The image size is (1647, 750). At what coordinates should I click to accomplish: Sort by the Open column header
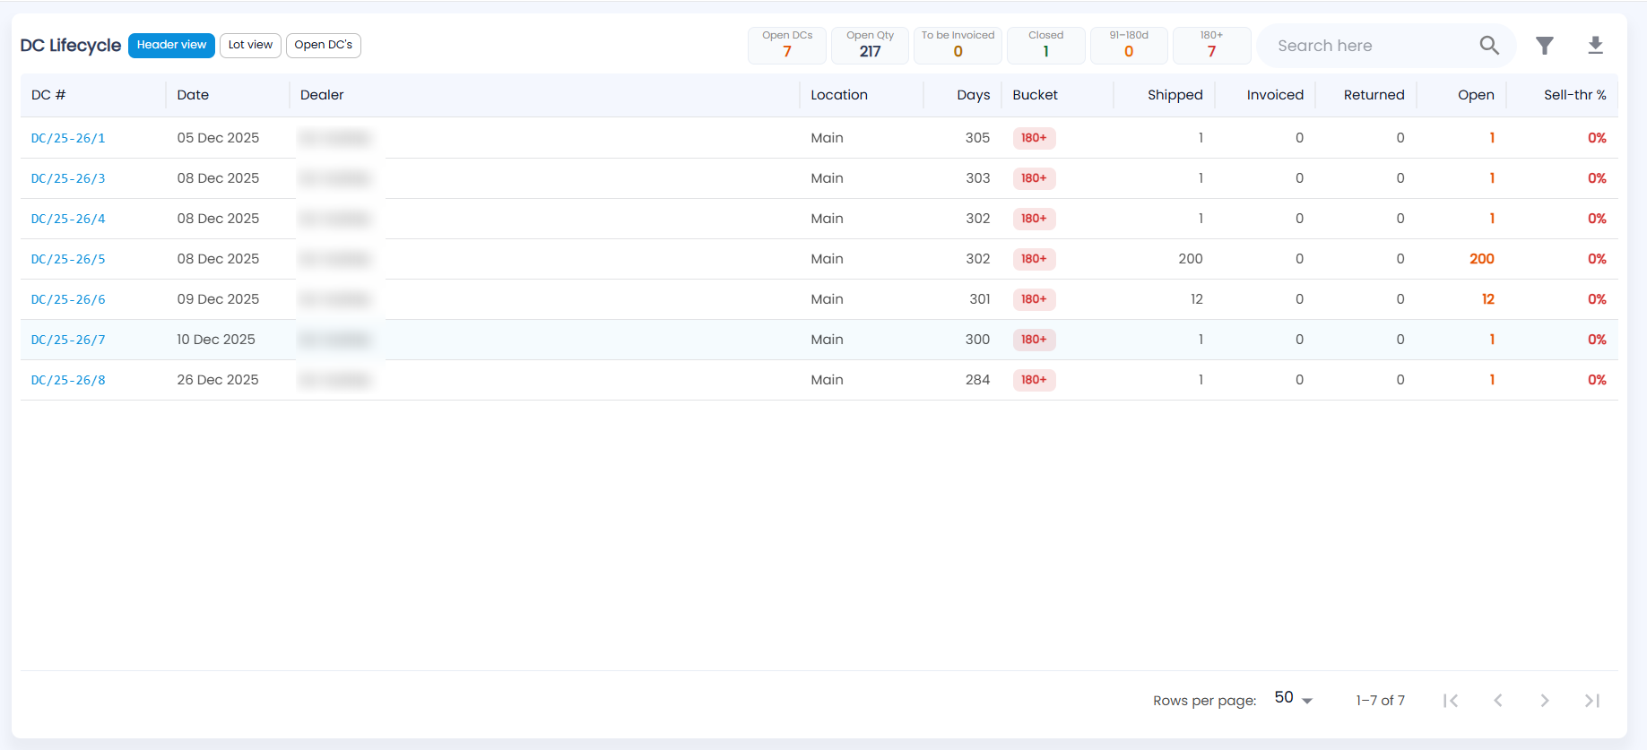(x=1476, y=95)
